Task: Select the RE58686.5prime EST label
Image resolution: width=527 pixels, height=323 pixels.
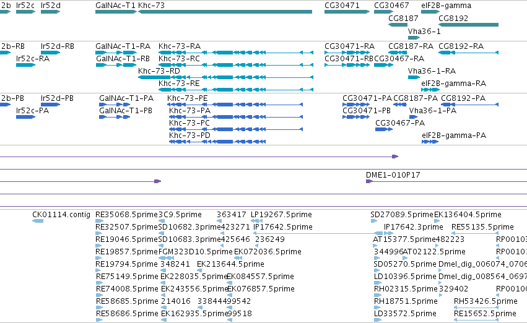Action: [127, 313]
